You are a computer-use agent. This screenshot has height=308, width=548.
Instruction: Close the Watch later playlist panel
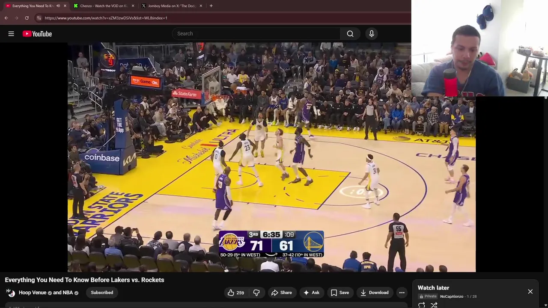(x=530, y=291)
